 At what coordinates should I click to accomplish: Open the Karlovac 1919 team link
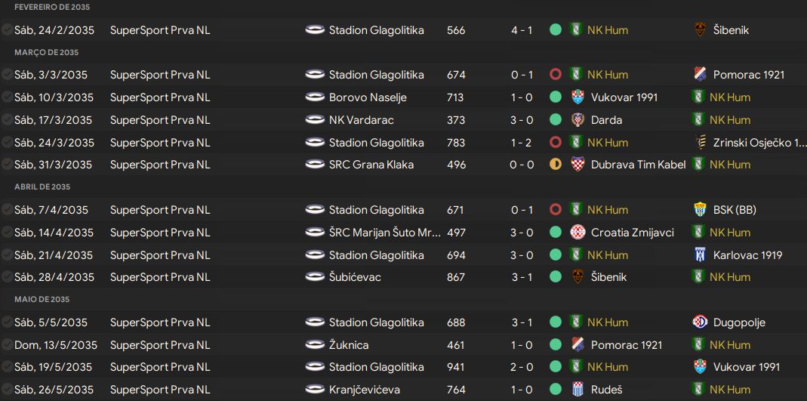[x=748, y=254]
